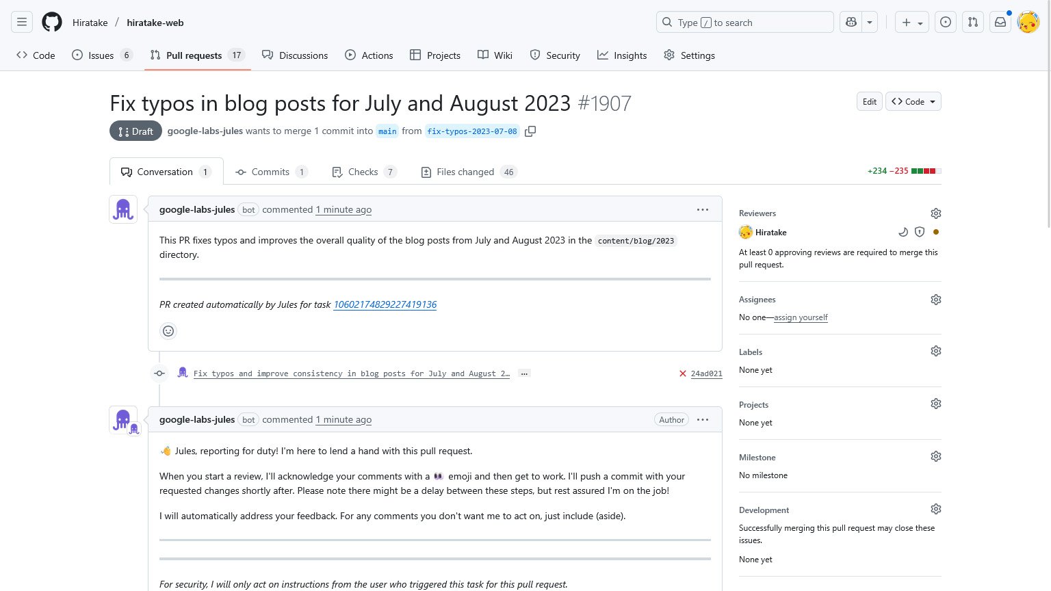Click the search input field
The height and width of the screenshot is (591, 1051).
point(744,22)
